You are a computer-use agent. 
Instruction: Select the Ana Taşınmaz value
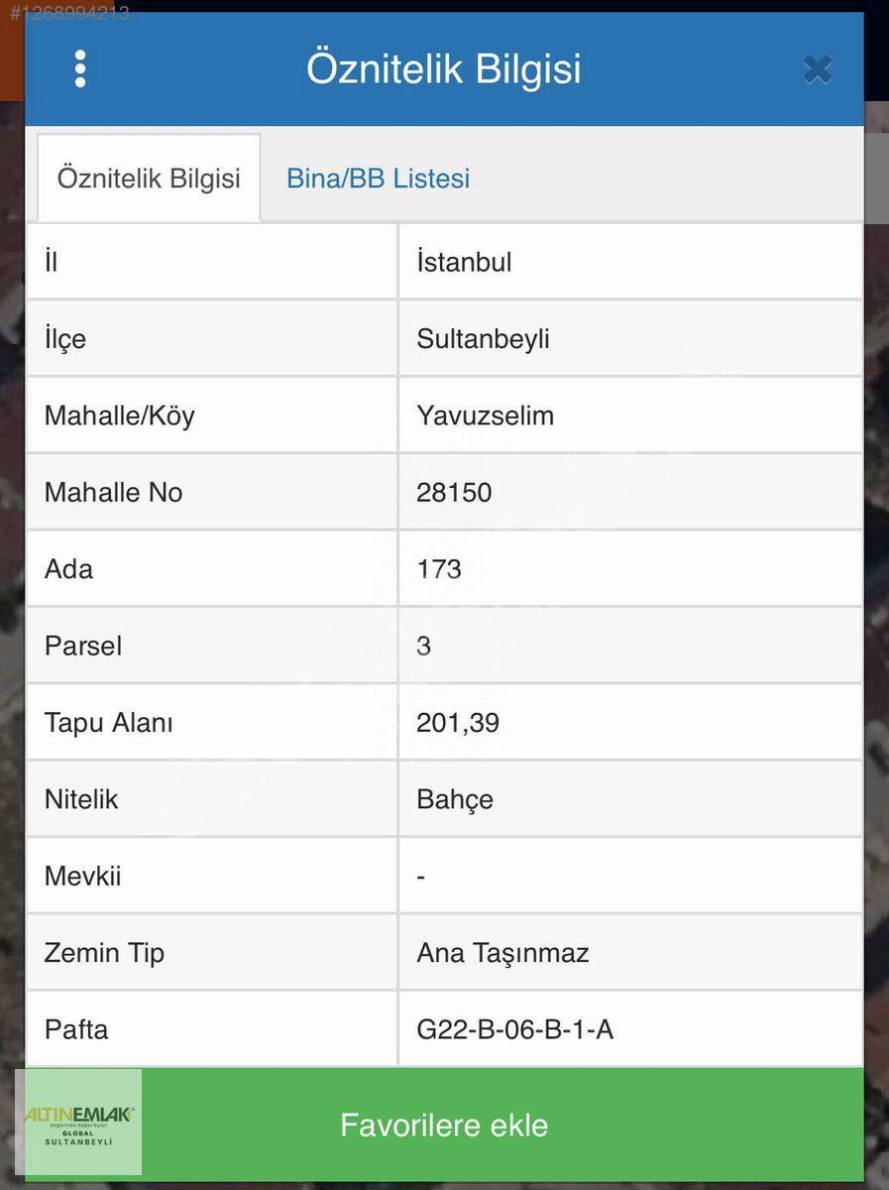click(x=502, y=953)
